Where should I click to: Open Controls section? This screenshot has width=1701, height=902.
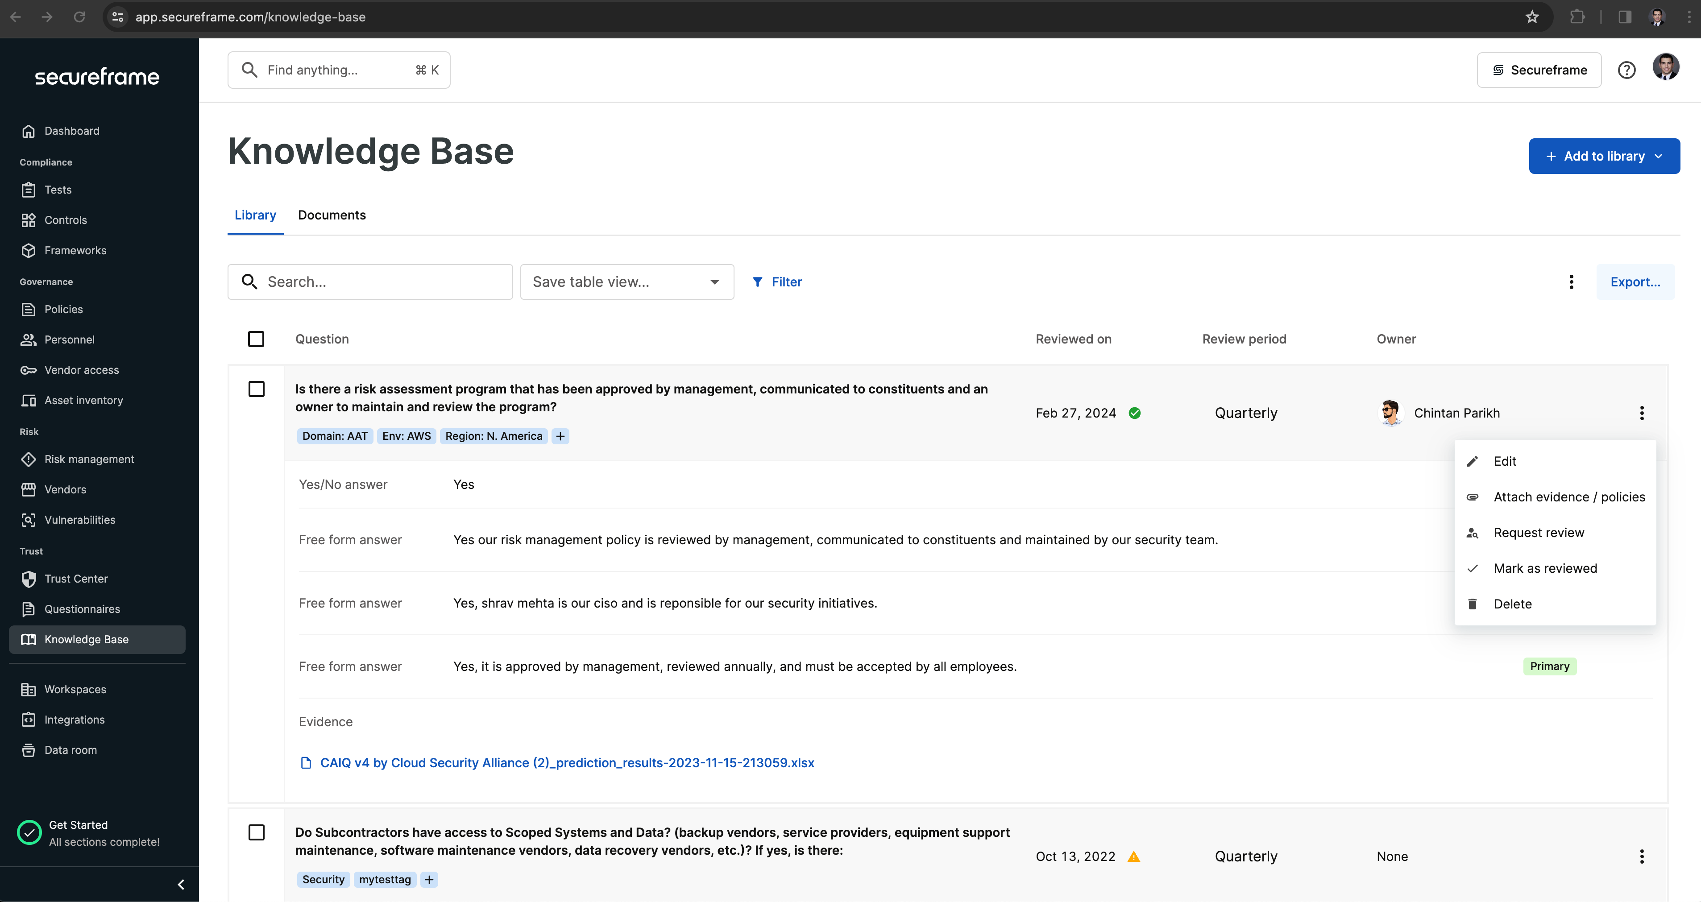coord(66,220)
